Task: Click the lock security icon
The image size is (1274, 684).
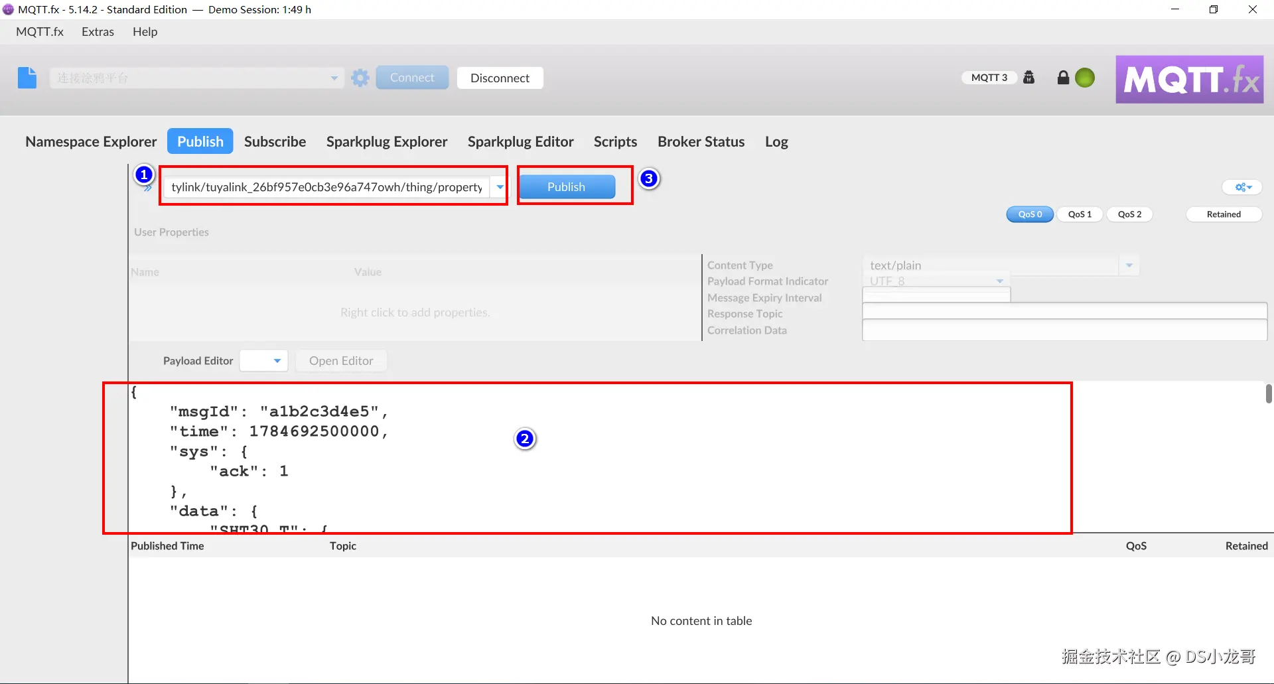Action: pyautogui.click(x=1063, y=78)
